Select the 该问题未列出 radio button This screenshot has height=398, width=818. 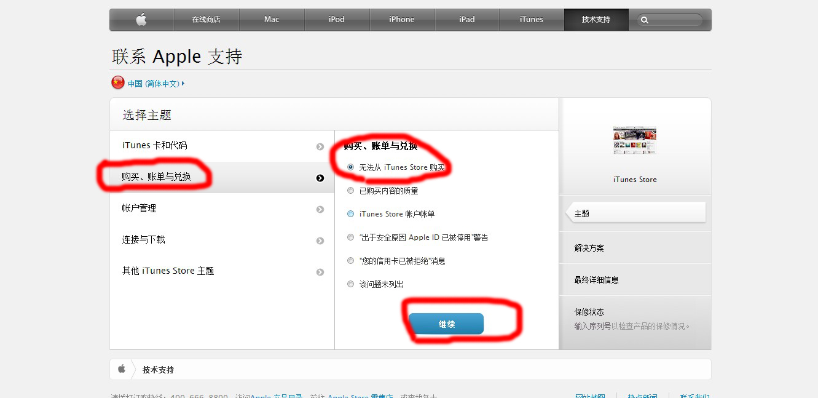(x=351, y=284)
